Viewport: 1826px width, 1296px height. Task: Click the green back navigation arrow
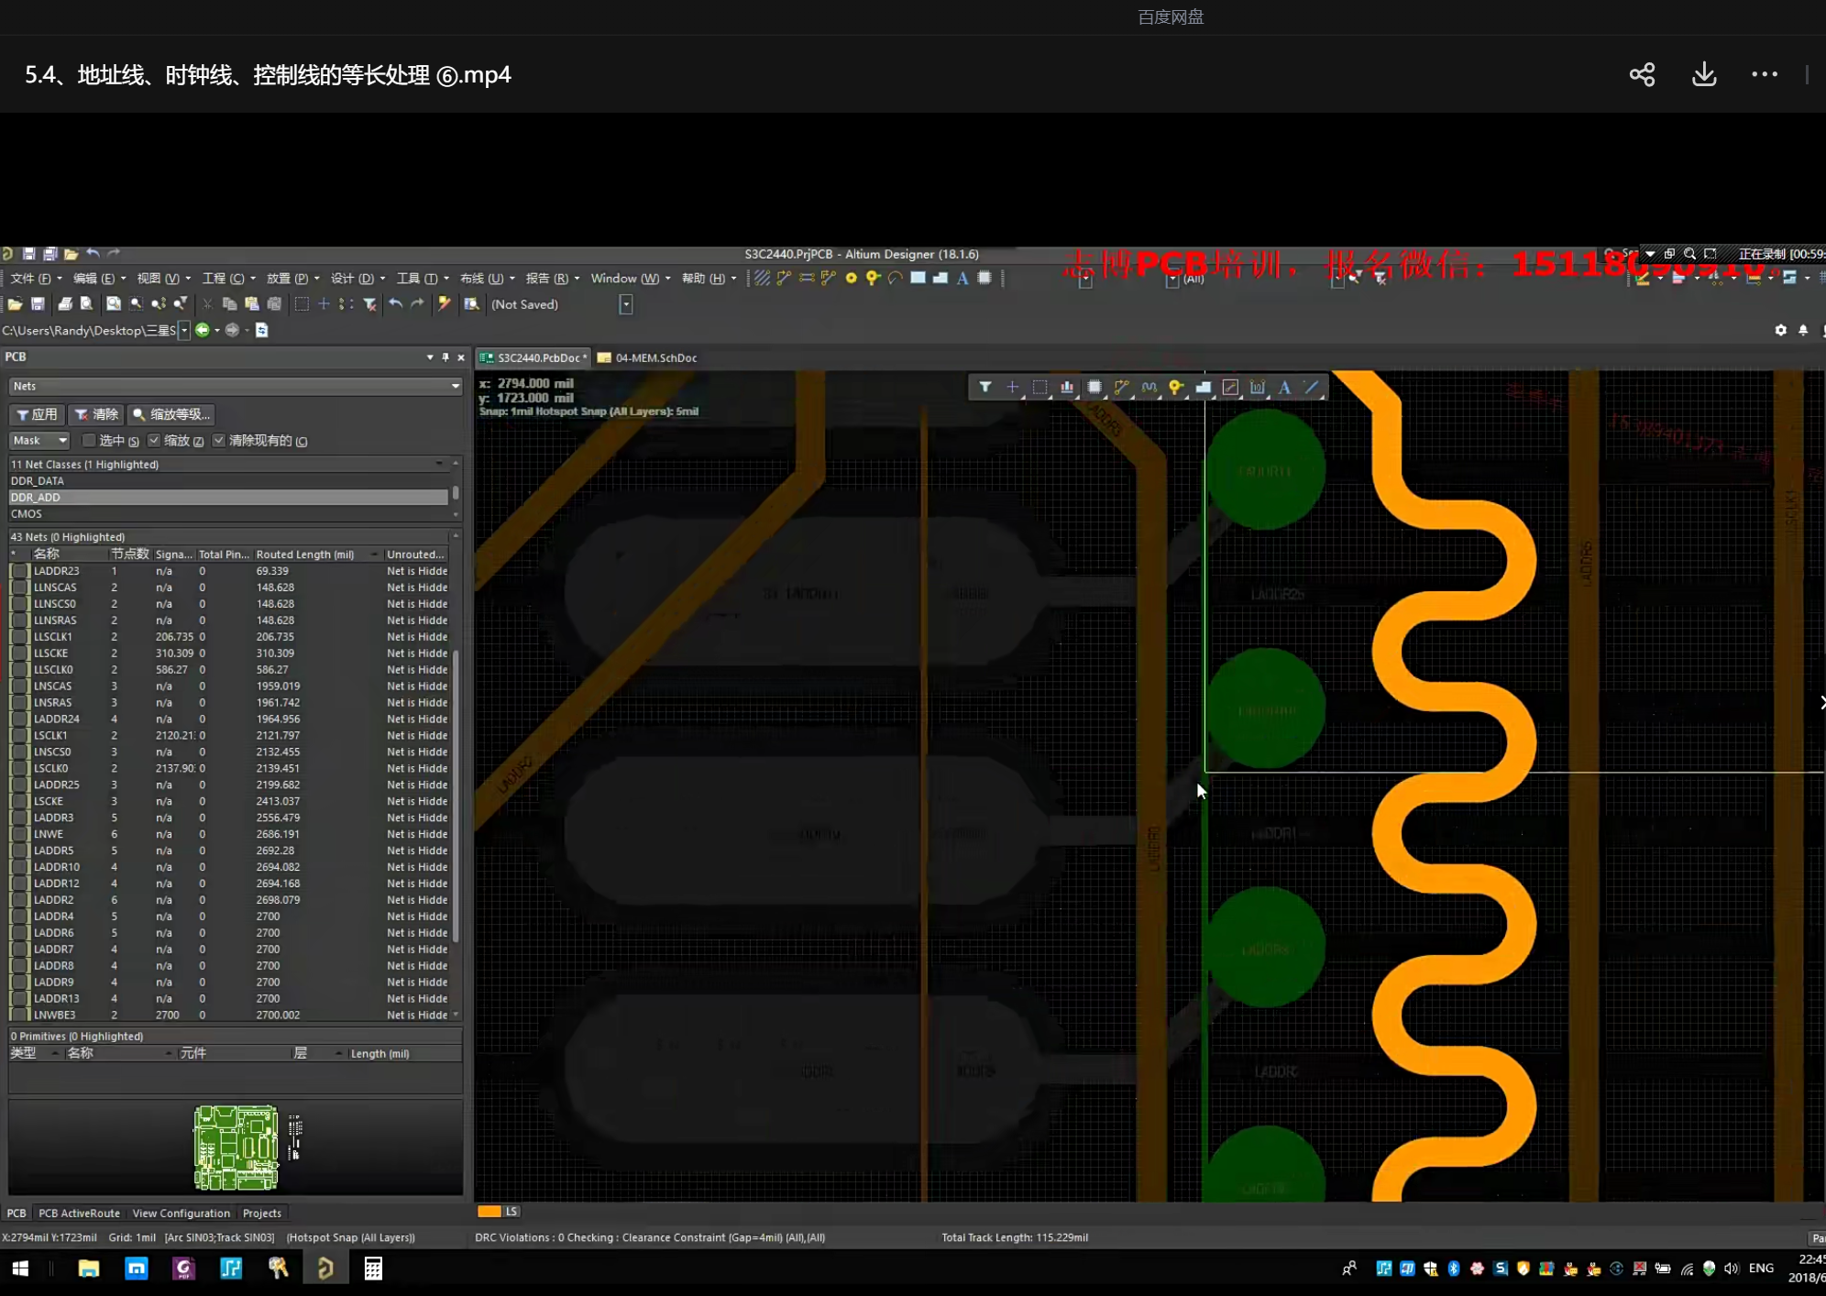tap(203, 330)
